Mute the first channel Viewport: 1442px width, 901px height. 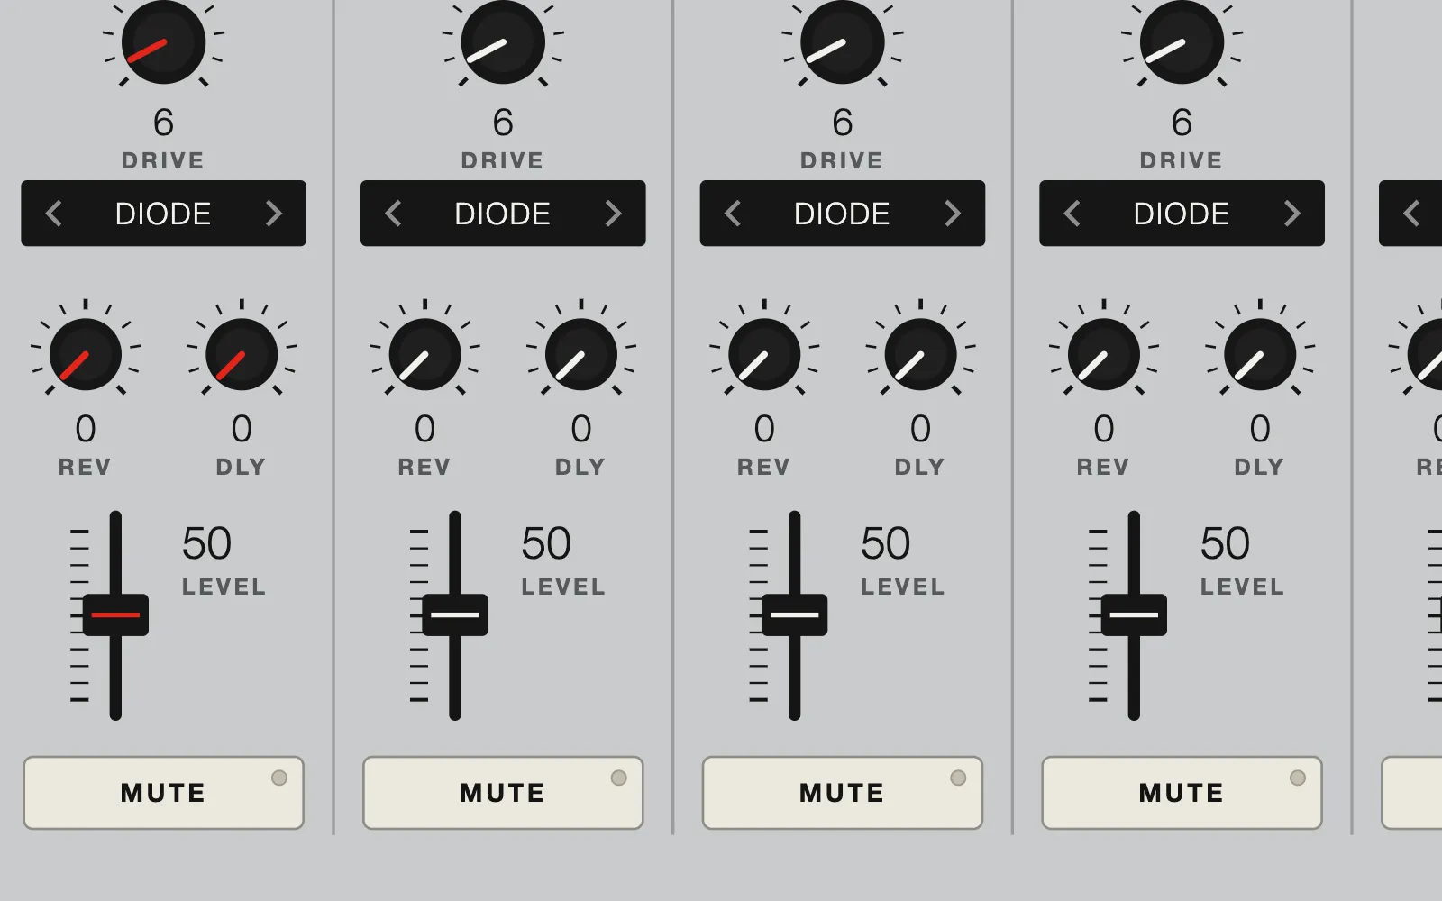click(163, 793)
